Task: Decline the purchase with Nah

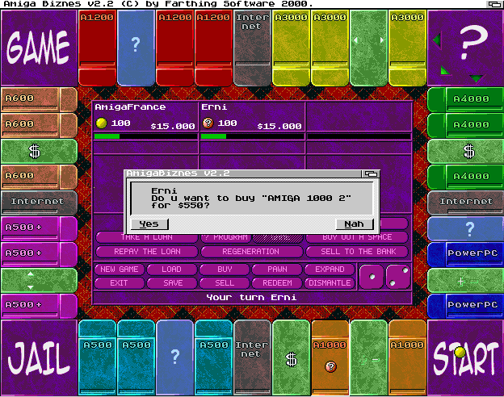Action: coord(355,224)
